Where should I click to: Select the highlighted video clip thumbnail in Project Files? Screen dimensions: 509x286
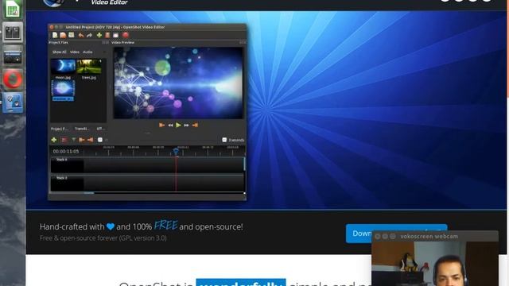tap(63, 91)
